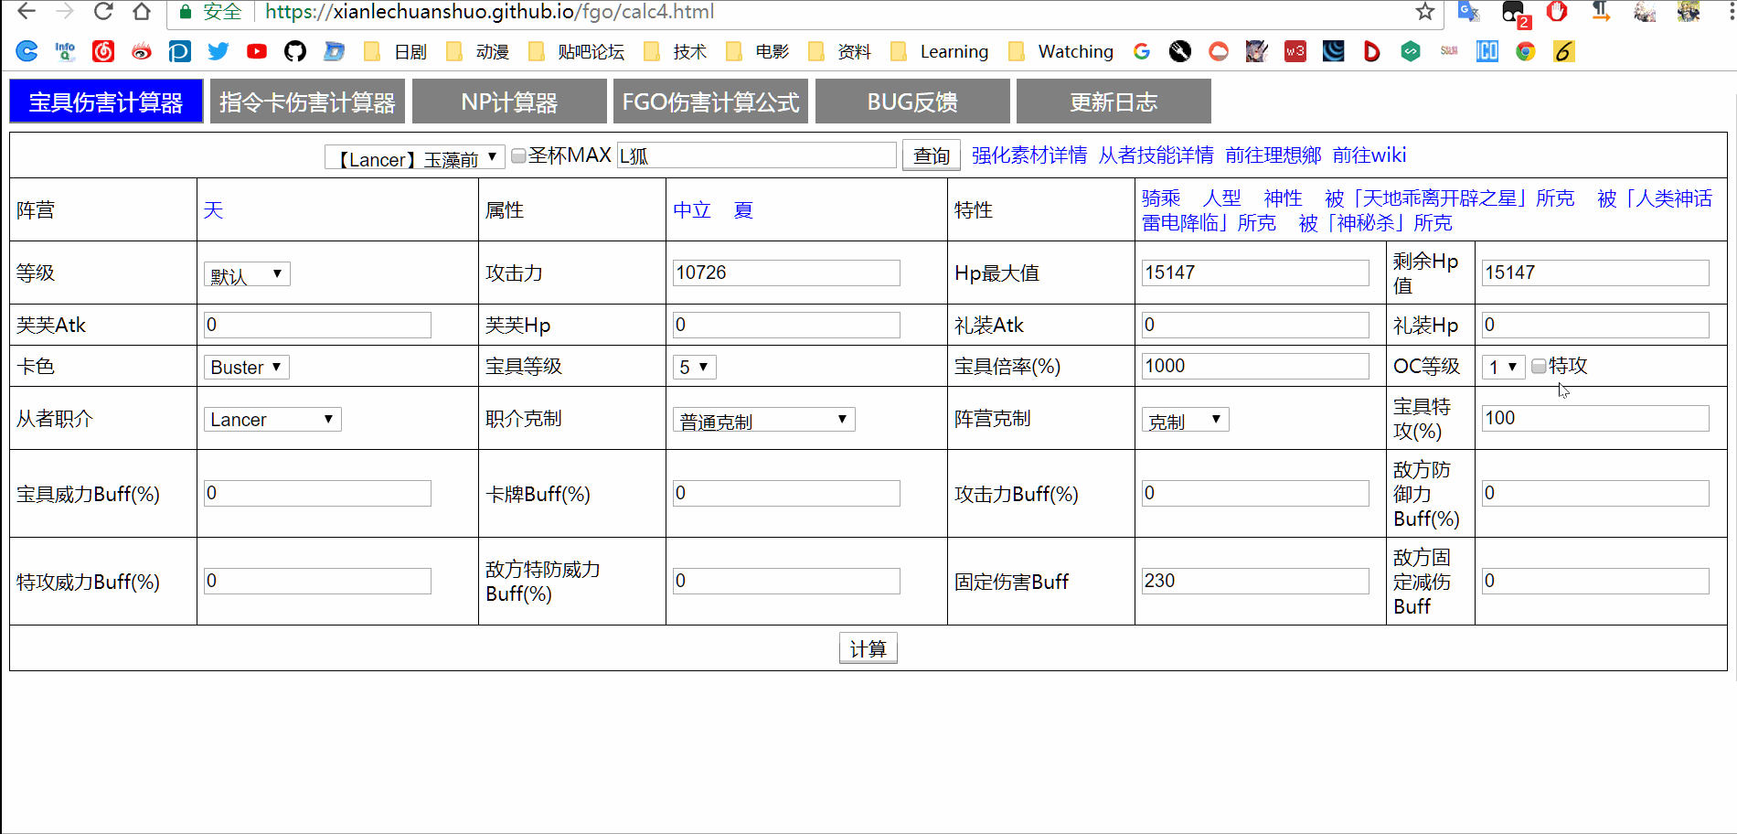Viewport: 1737px width, 834px height.
Task: Open the Google bookmark
Action: click(1141, 51)
